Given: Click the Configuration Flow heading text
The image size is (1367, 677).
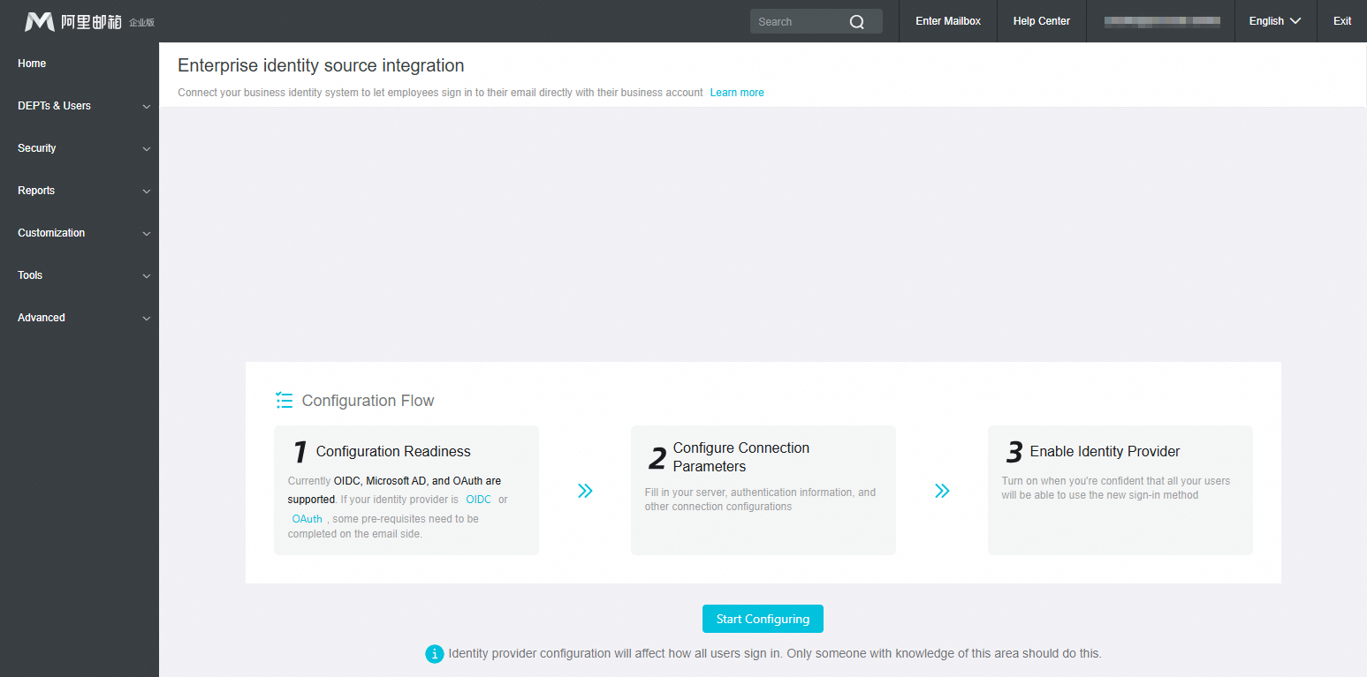Looking at the screenshot, I should (368, 401).
